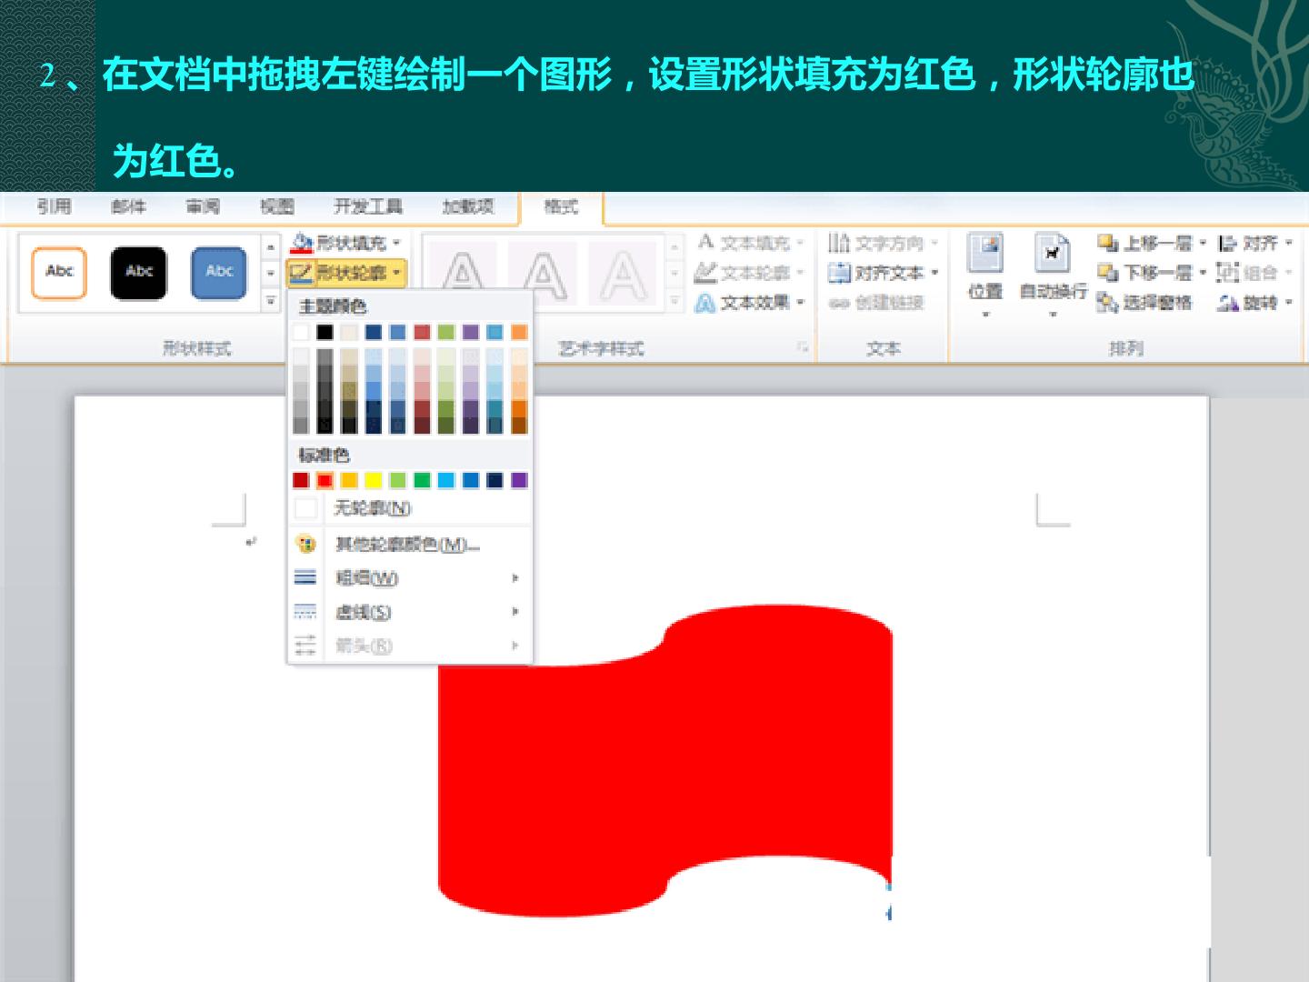Switch to the 视图 tab
The image size is (1309, 982).
pos(277,206)
